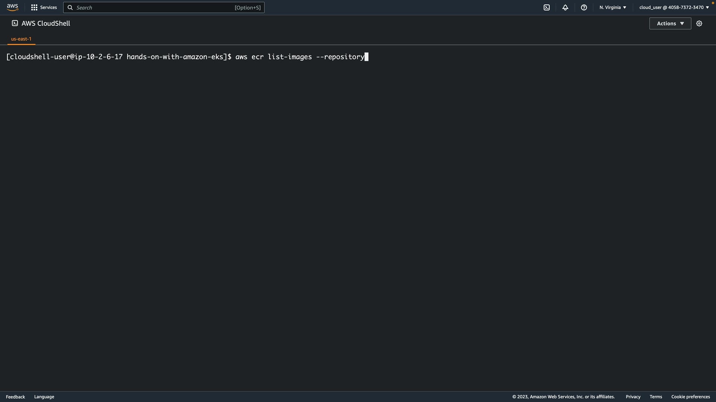Click the terminal command line text

(186, 57)
